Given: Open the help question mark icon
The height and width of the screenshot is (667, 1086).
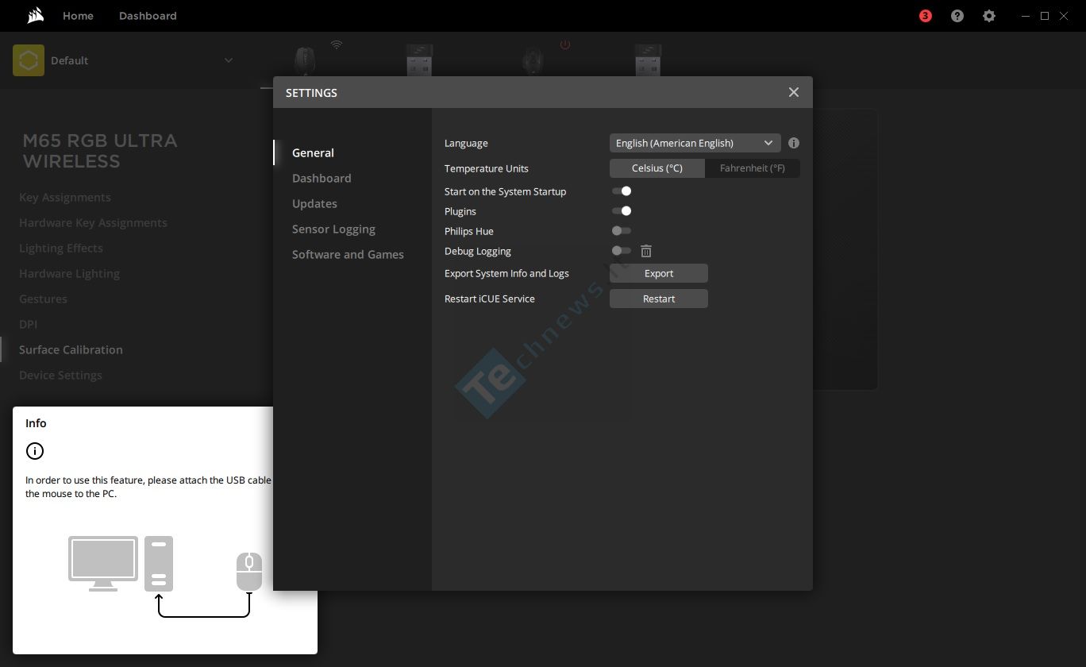Looking at the screenshot, I should 957,16.
